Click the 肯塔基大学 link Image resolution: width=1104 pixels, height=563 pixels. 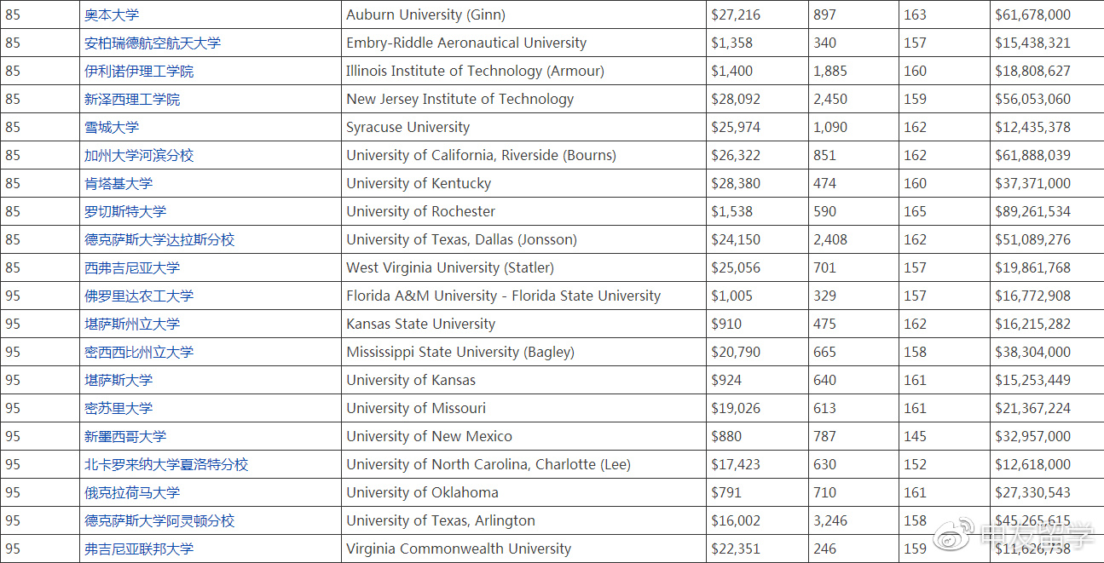pos(118,183)
